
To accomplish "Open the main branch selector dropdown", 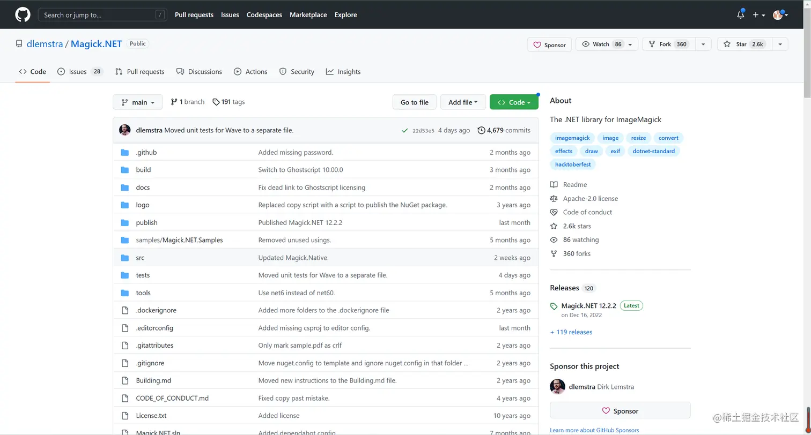I will tap(138, 102).
